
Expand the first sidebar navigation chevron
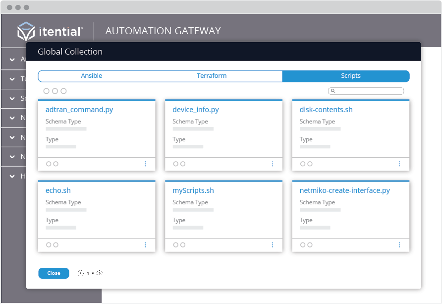(12, 59)
